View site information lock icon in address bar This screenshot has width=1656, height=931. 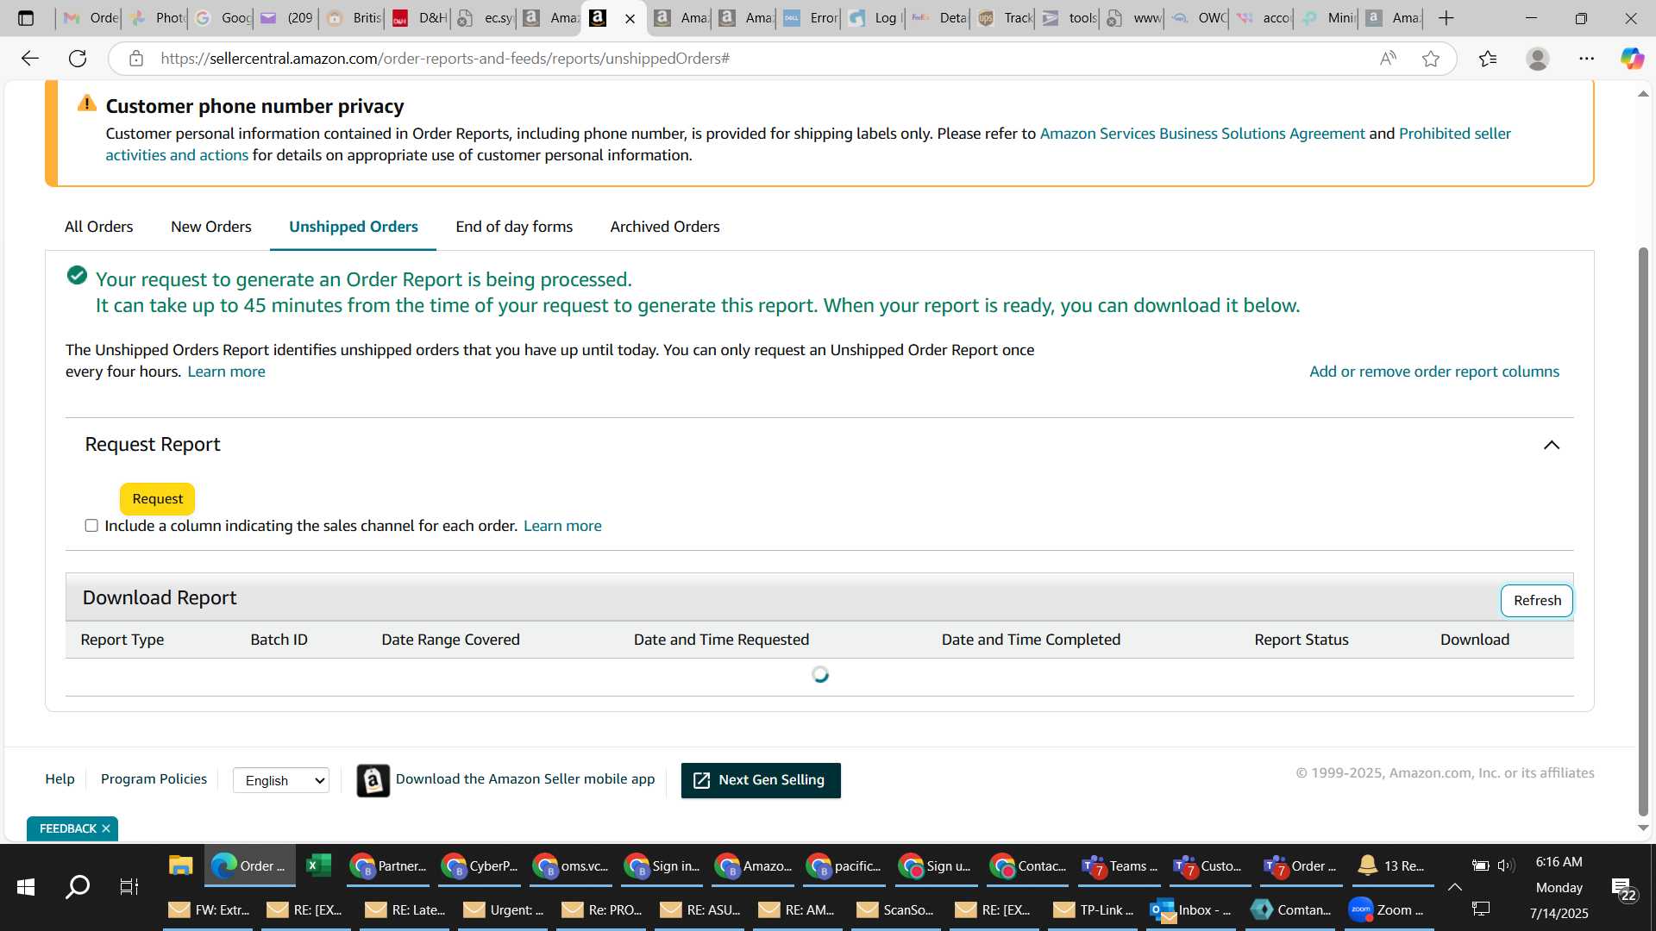coord(135,59)
